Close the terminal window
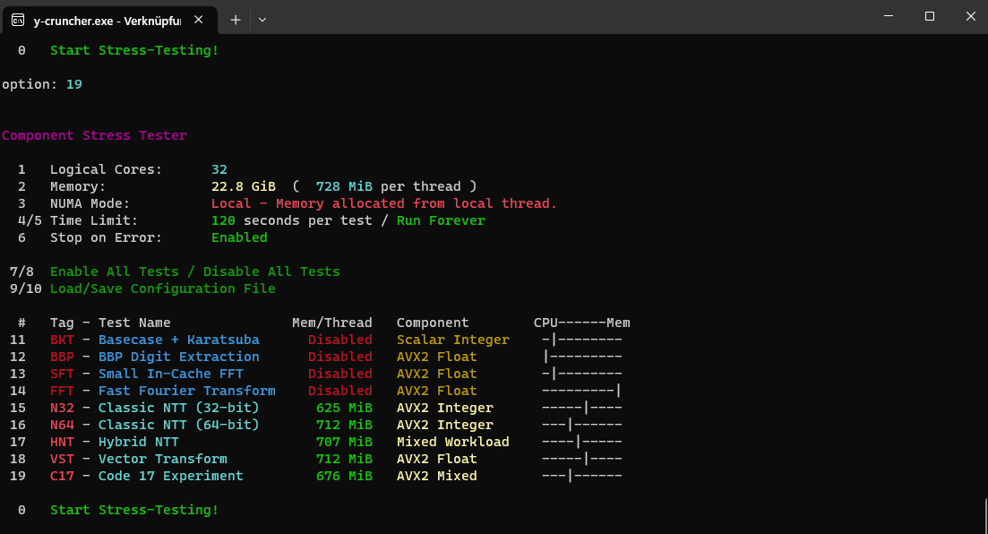This screenshot has width=988, height=534. click(970, 16)
